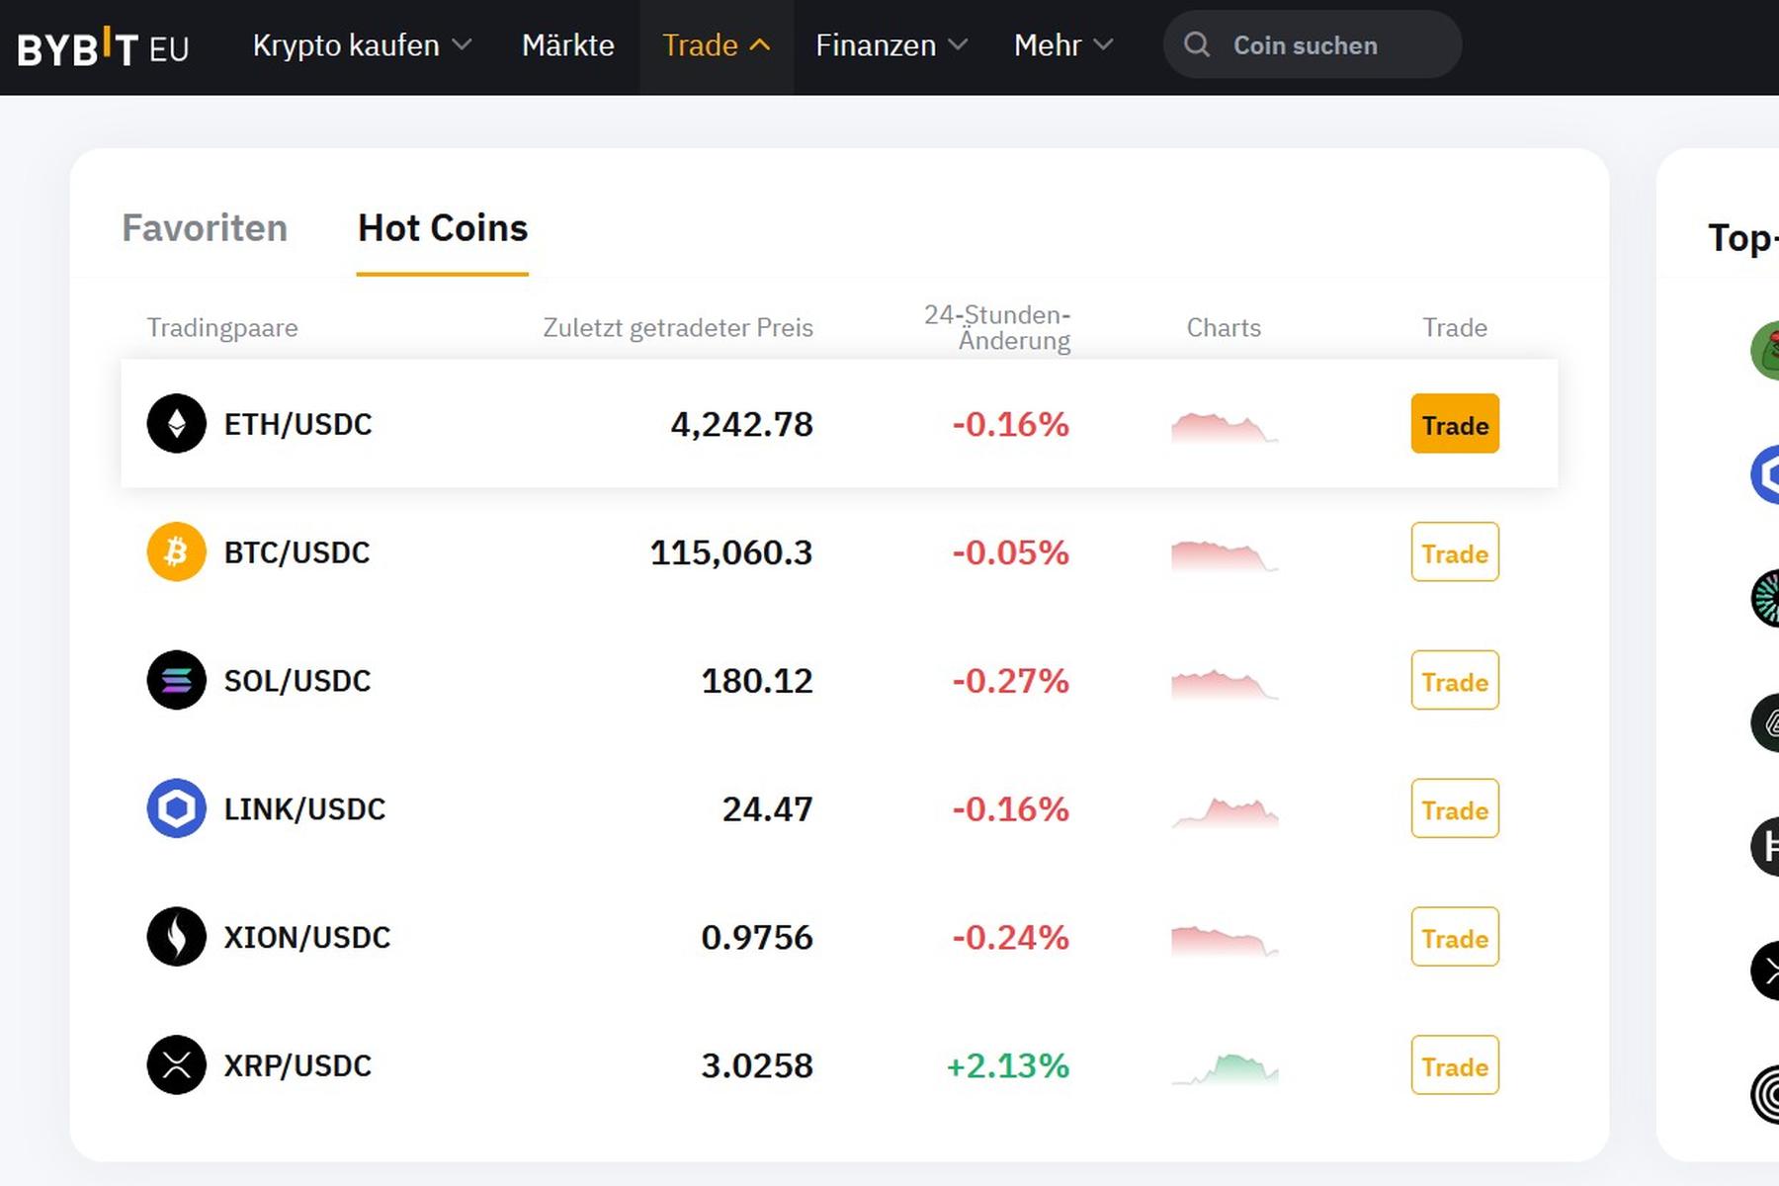Open the LINK/USDC mini chart
This screenshot has width=1779, height=1186.
click(x=1225, y=811)
